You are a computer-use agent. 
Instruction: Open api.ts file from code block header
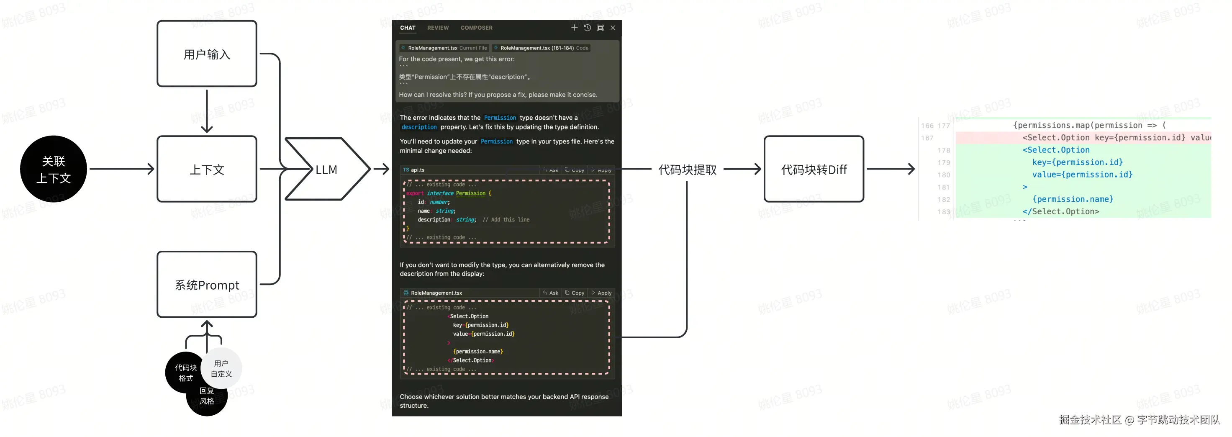(418, 170)
